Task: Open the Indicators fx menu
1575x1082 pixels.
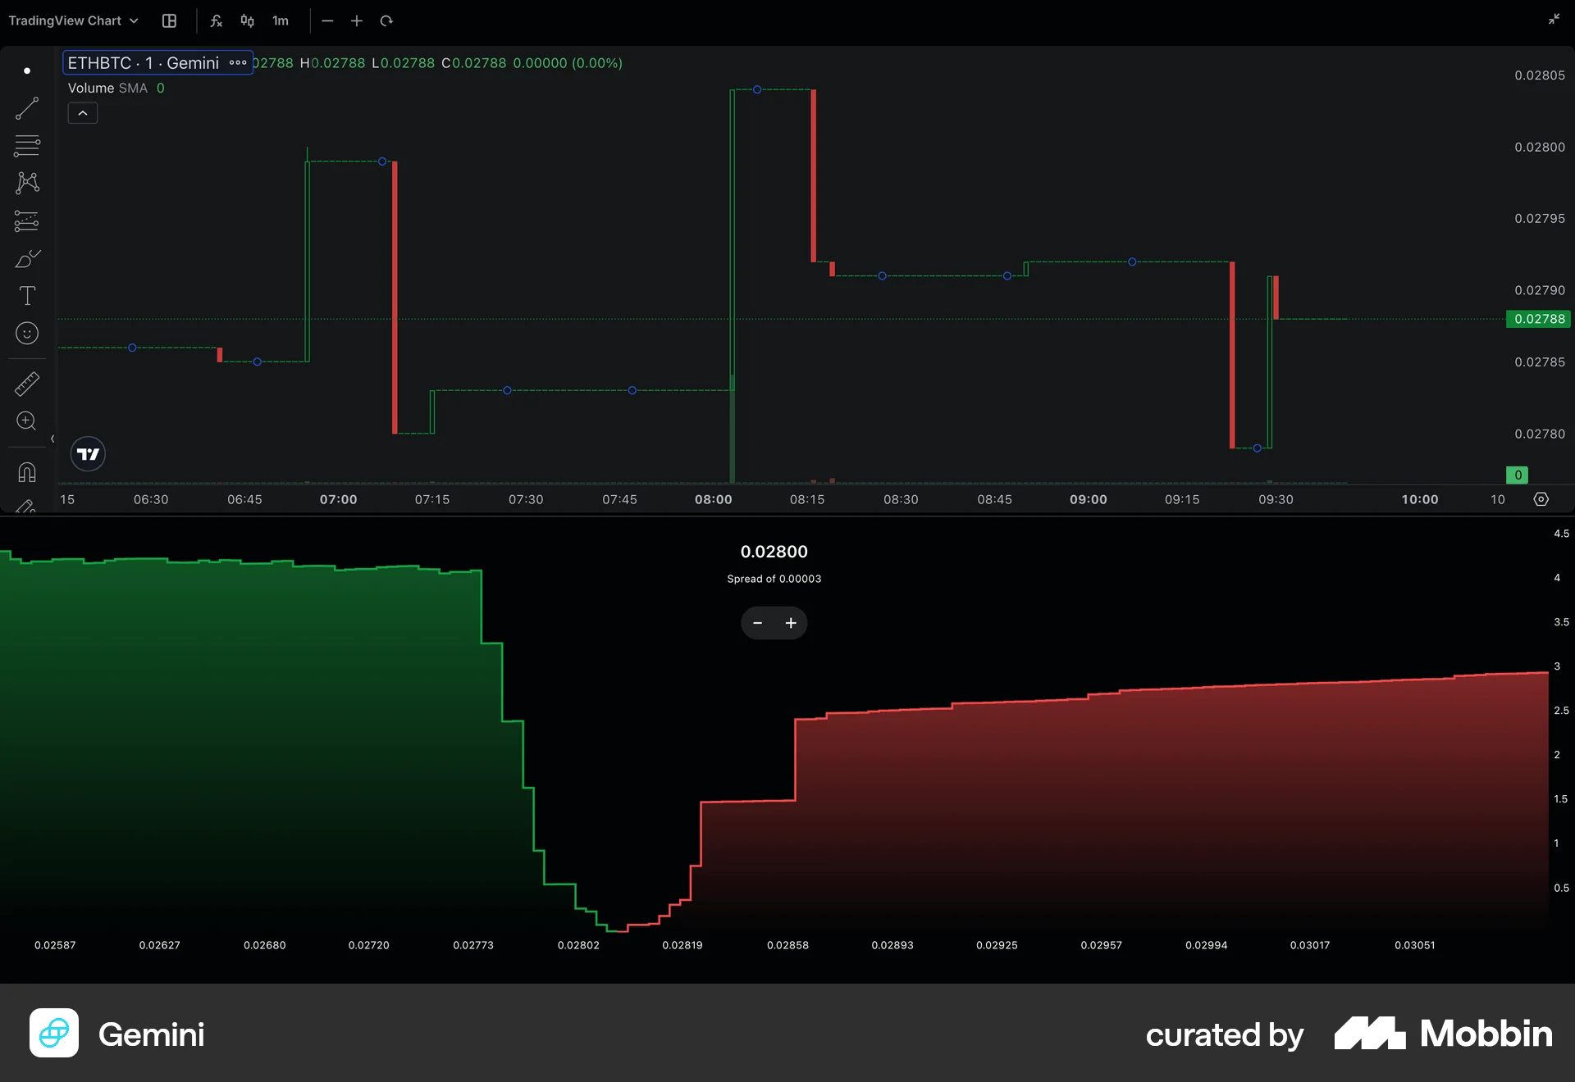Action: (216, 20)
